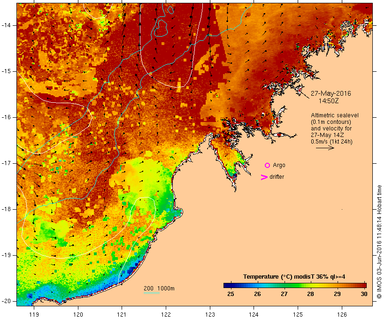Click the latitude axis label -16

click(x=6, y=117)
